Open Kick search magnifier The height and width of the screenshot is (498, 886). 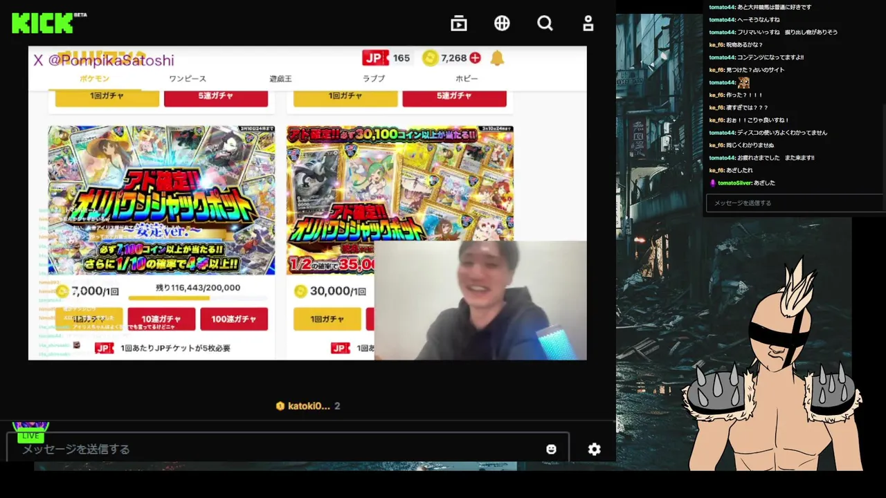click(x=545, y=24)
